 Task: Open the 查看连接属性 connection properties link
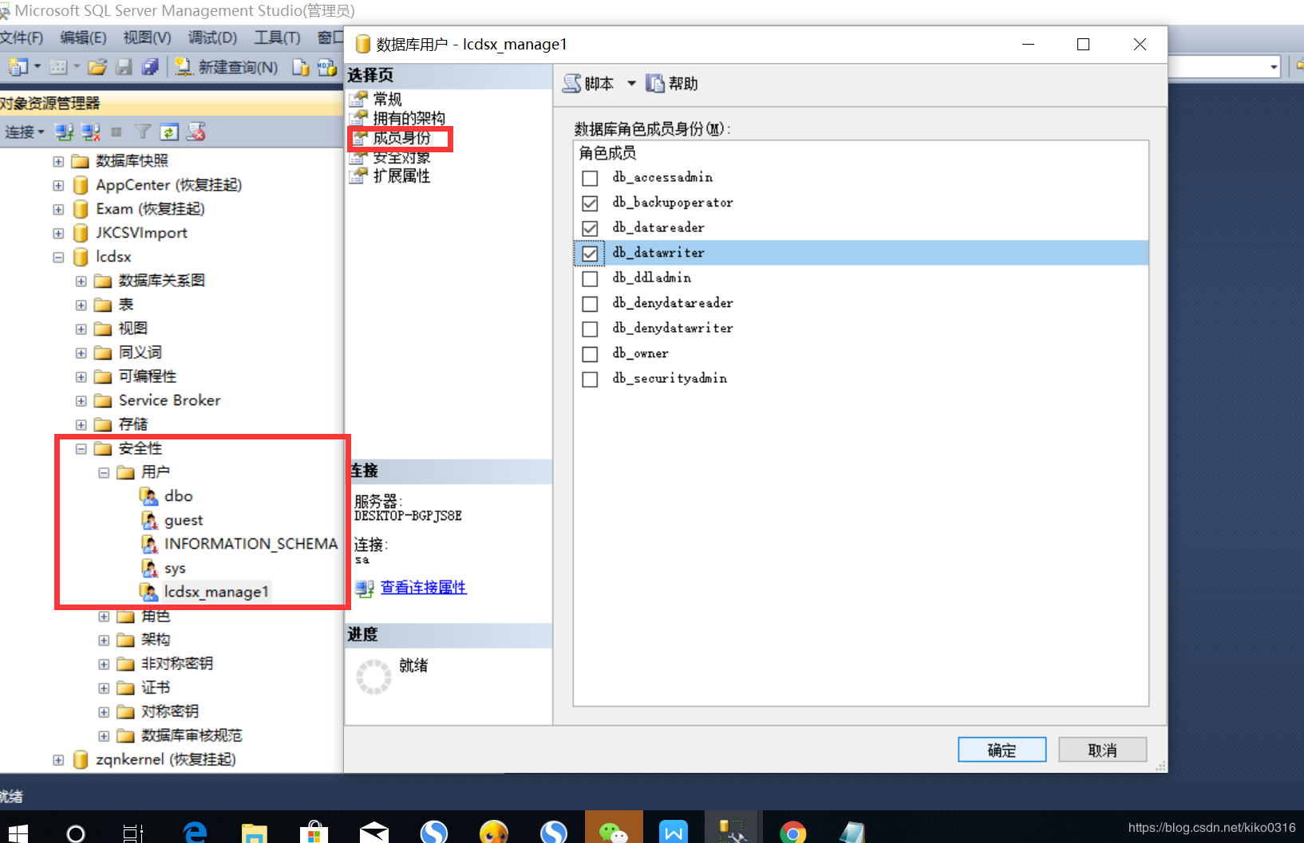click(423, 587)
